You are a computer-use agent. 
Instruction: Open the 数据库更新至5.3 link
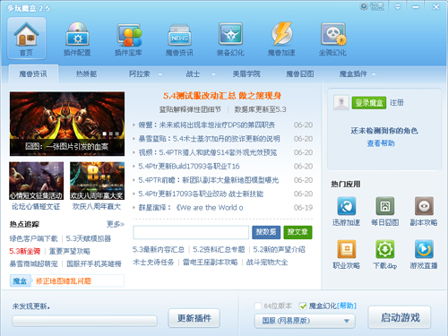(260, 109)
